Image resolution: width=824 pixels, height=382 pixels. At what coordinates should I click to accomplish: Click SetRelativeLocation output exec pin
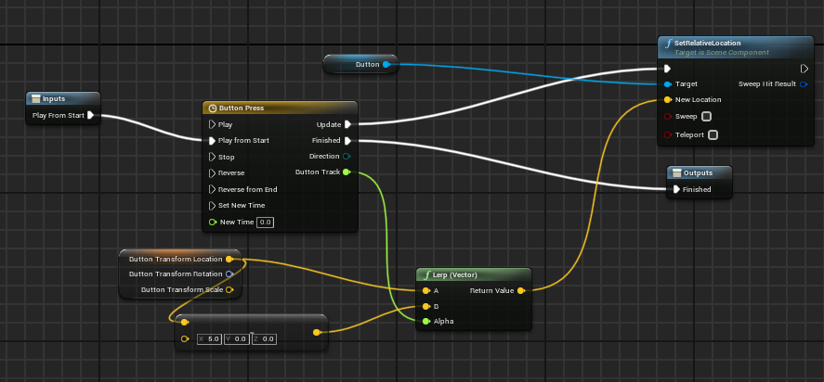pyautogui.click(x=804, y=69)
